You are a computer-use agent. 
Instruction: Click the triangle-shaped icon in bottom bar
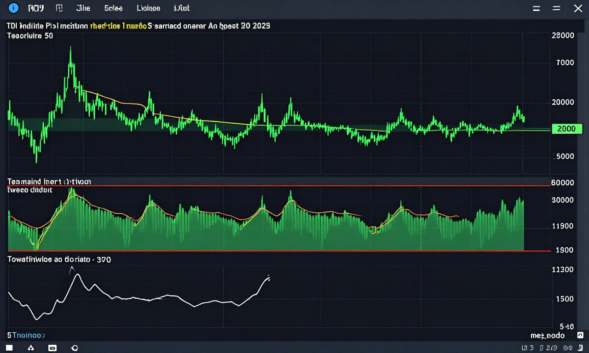(x=31, y=348)
